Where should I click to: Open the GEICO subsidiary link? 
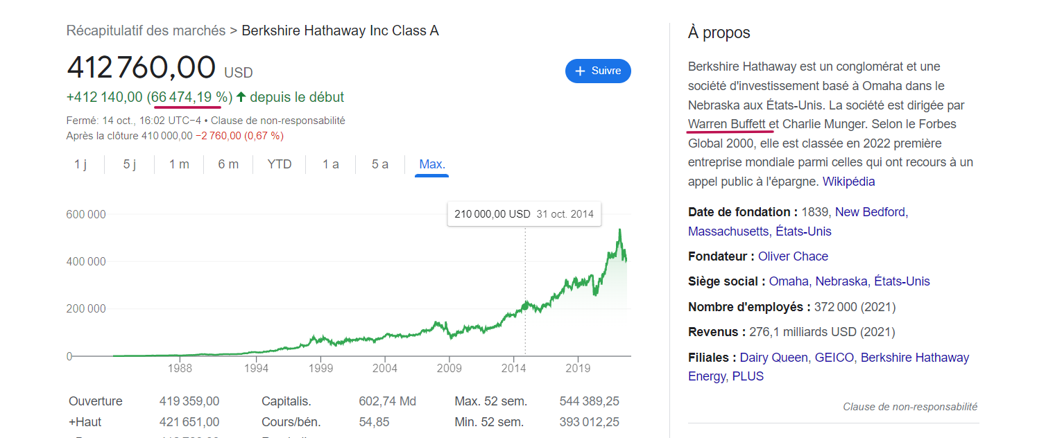[x=834, y=358]
